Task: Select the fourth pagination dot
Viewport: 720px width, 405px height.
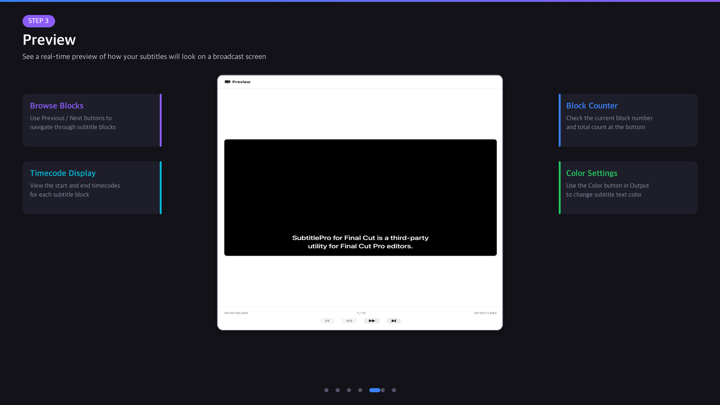Action: pyautogui.click(x=360, y=390)
